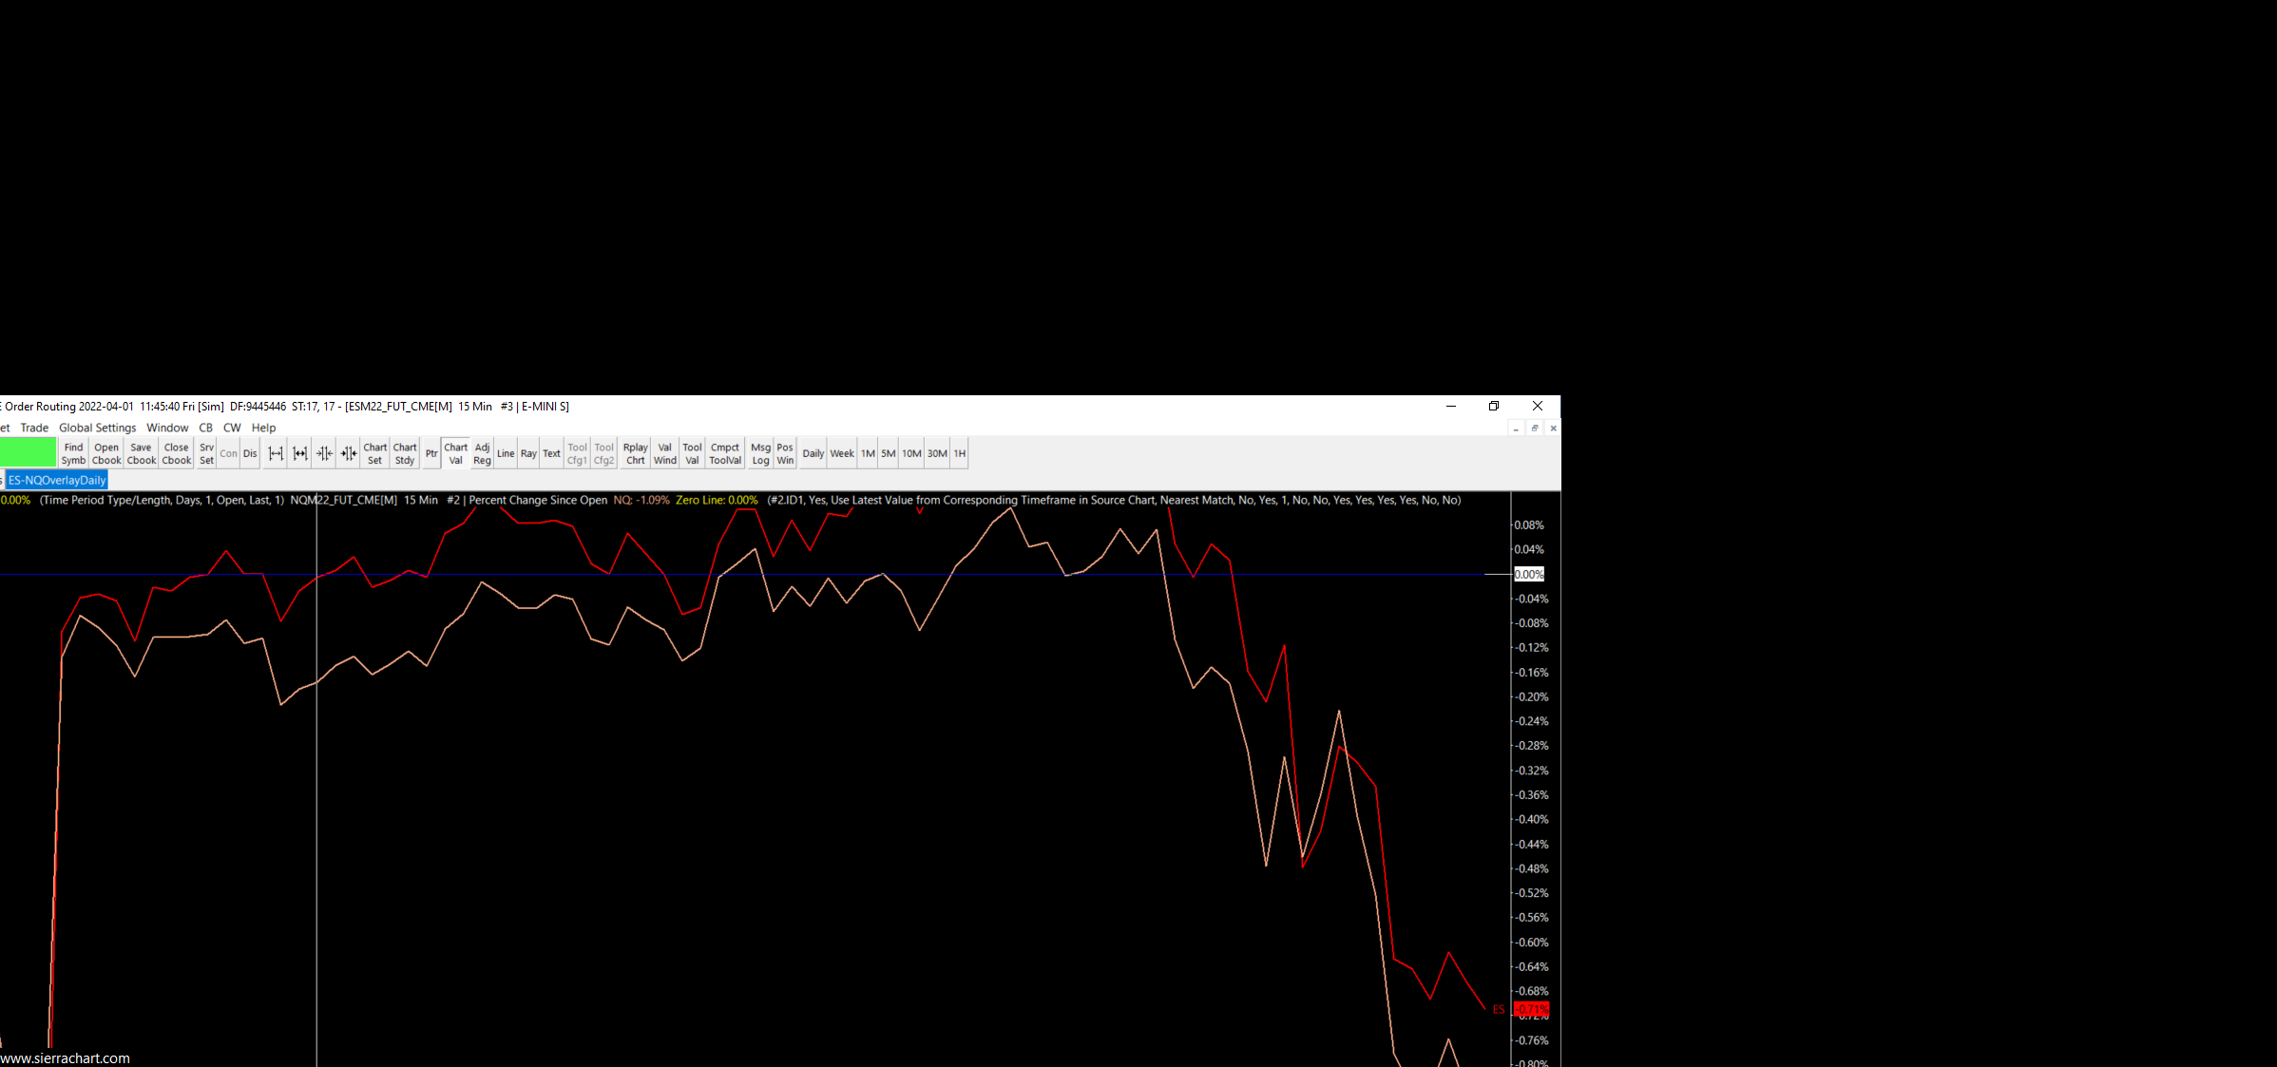Toggle the Val Wind window
The width and height of the screenshot is (2277, 1067).
point(665,453)
